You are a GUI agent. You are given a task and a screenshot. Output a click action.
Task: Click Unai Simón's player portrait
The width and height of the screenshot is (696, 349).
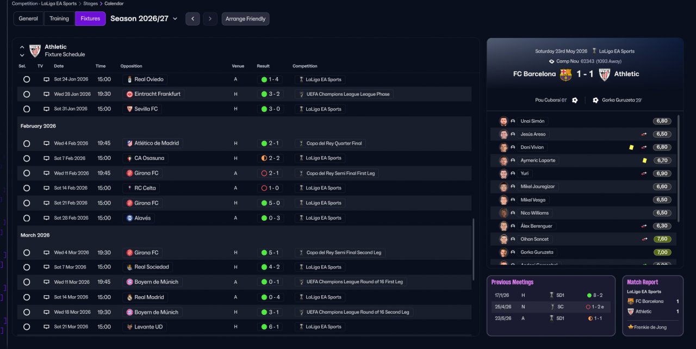[504, 121]
